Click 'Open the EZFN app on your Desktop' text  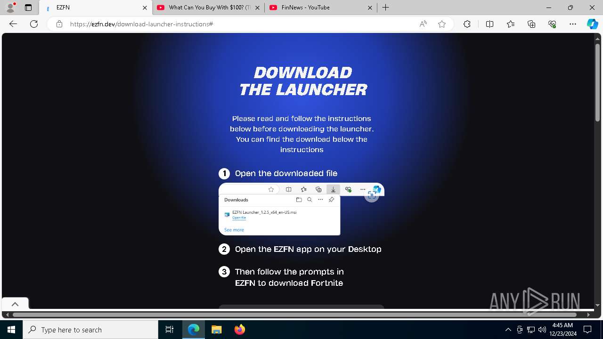[308, 249]
